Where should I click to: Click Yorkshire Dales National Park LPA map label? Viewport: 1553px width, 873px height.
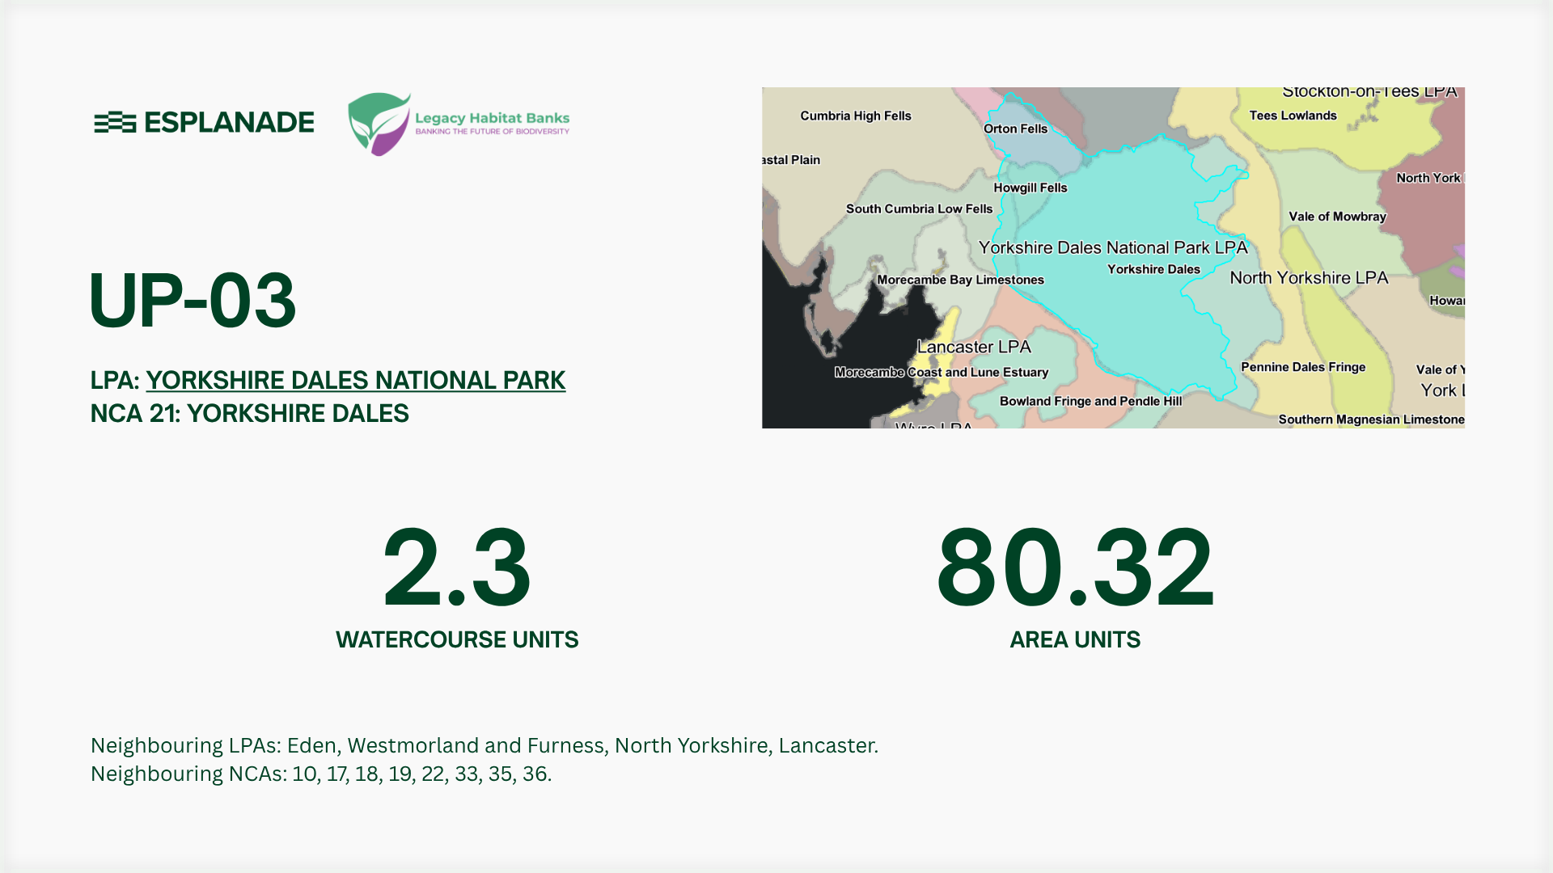(x=1113, y=248)
